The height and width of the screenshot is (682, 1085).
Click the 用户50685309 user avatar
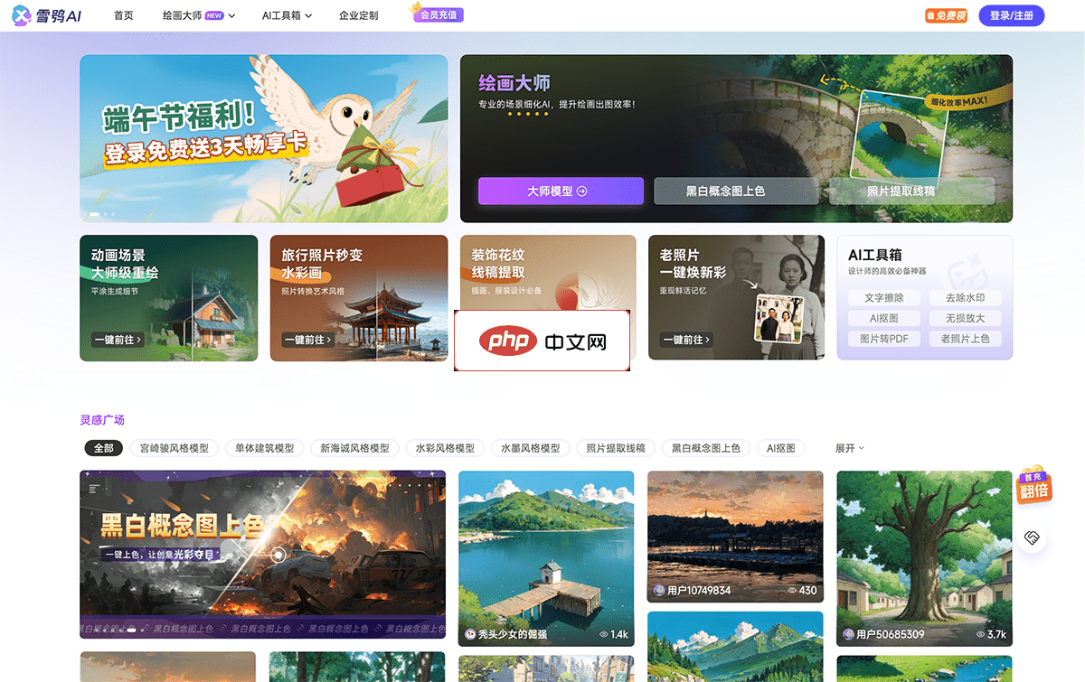[848, 635]
